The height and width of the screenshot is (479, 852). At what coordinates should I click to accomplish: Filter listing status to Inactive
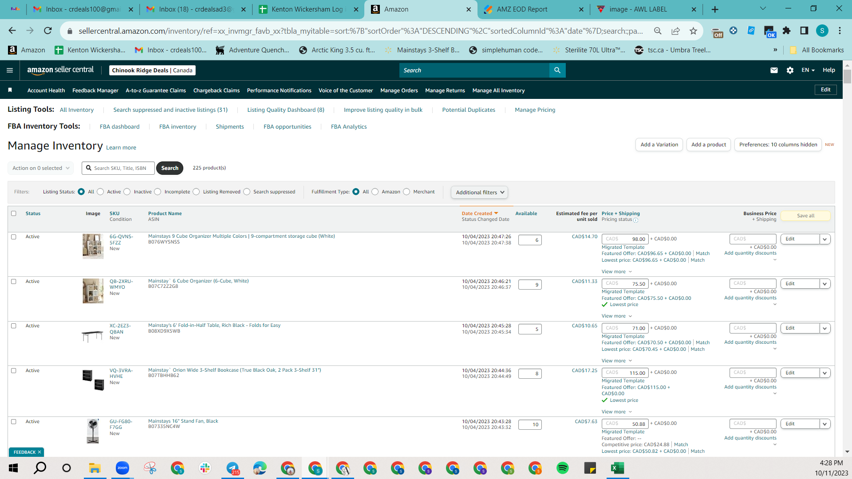(127, 192)
